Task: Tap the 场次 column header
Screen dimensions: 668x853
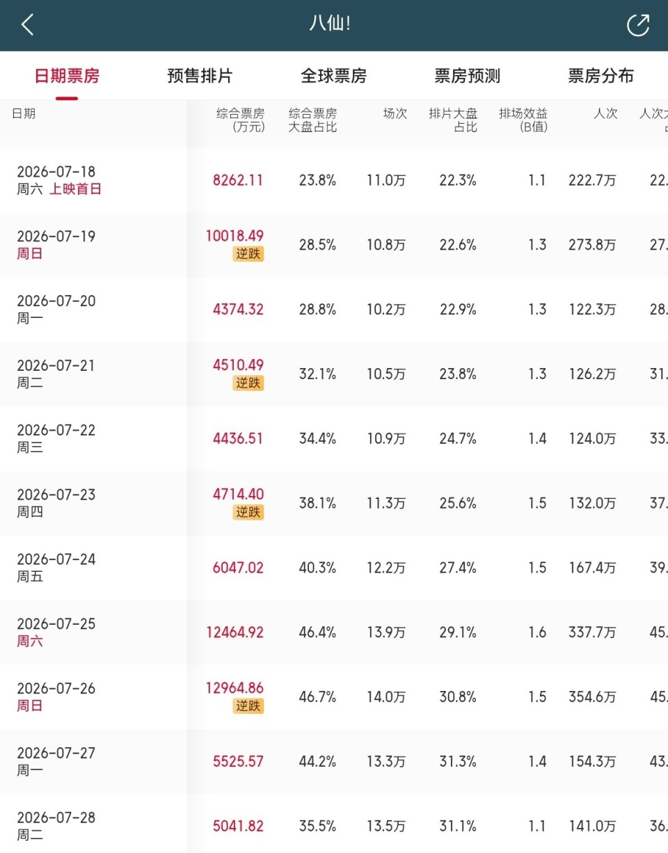Action: pyautogui.click(x=395, y=113)
